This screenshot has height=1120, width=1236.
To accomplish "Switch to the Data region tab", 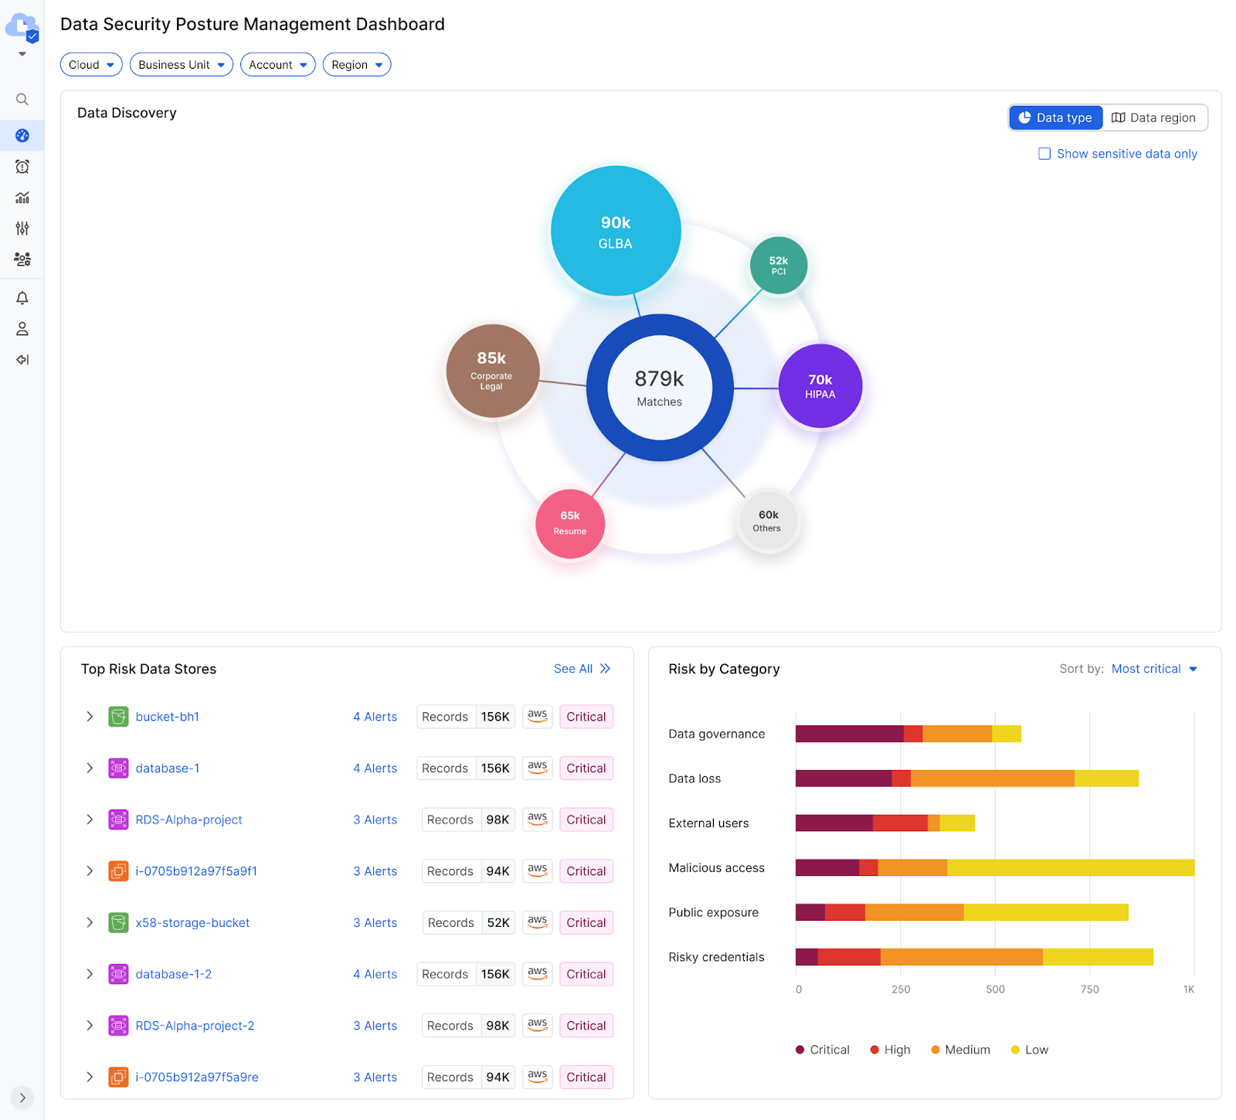I will 1153,117.
